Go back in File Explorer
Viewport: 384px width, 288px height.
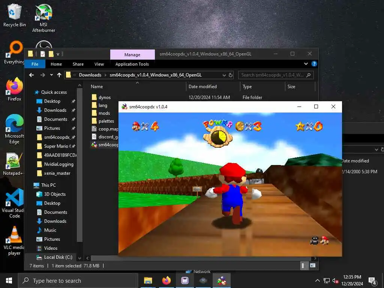31,75
